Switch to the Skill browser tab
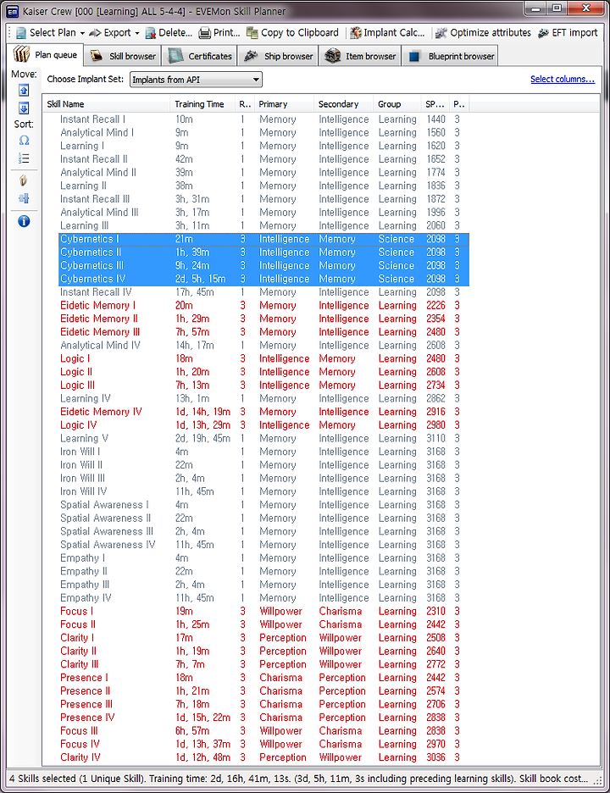This screenshot has width=610, height=793. pos(123,56)
